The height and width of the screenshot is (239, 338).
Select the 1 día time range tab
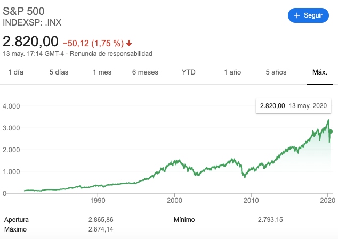pyautogui.click(x=16, y=72)
